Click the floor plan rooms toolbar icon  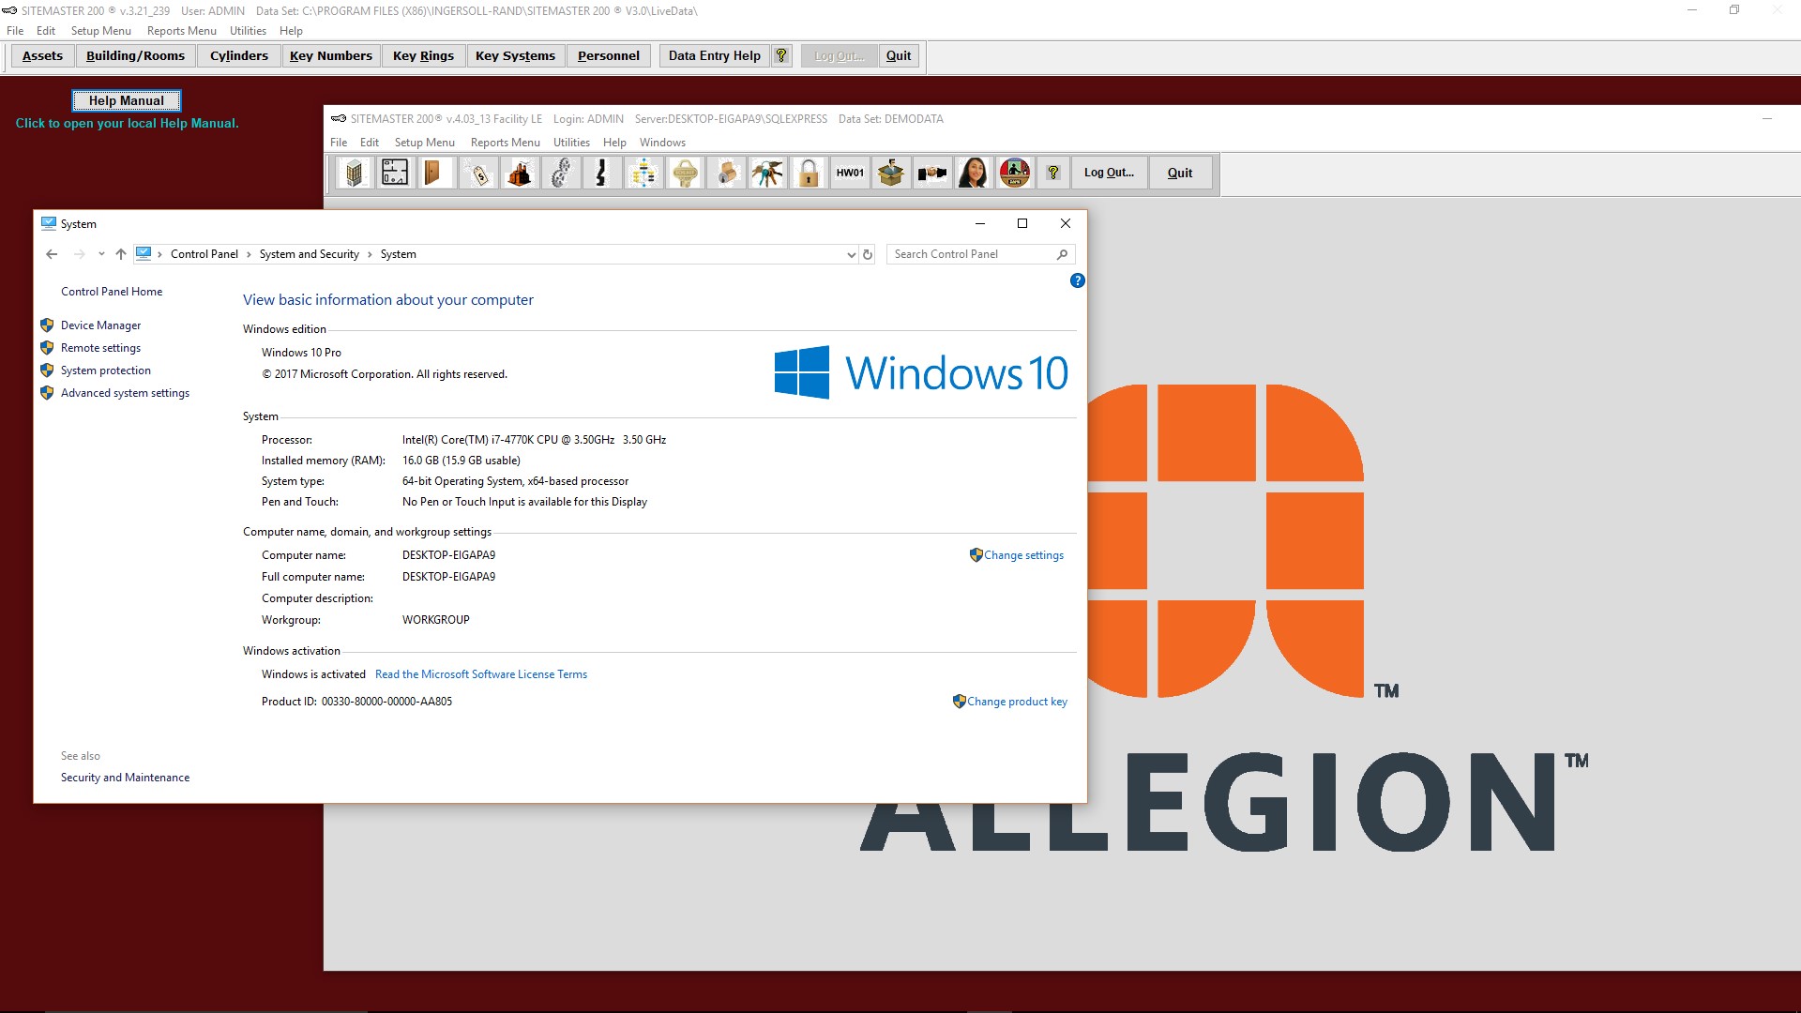[x=395, y=173]
